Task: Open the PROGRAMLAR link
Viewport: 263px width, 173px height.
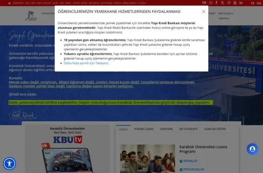Action: [x=194, y=169]
